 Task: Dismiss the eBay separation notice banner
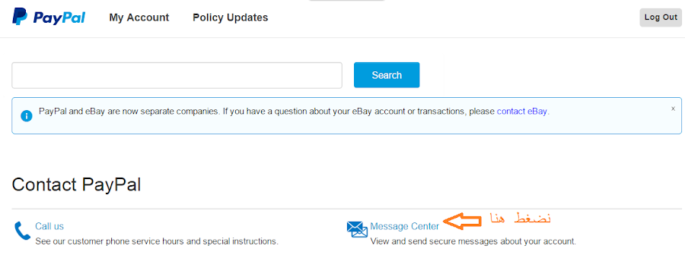click(674, 109)
